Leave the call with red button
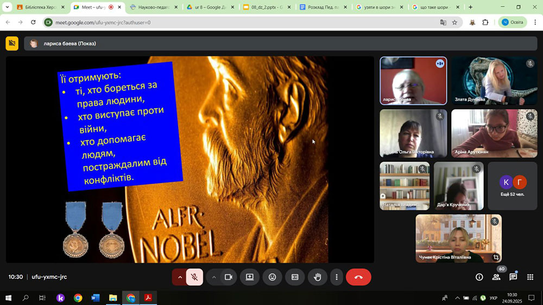 pyautogui.click(x=358, y=277)
